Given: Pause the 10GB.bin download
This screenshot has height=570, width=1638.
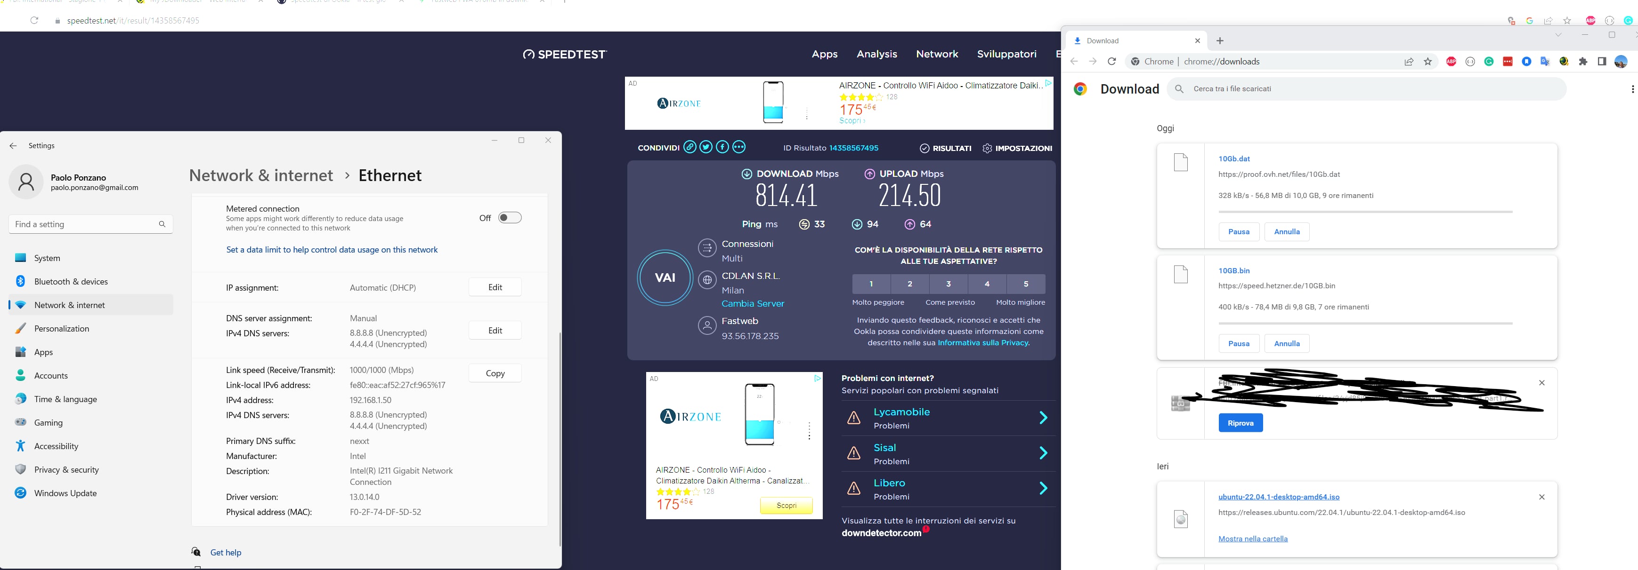Looking at the screenshot, I should coord(1239,343).
